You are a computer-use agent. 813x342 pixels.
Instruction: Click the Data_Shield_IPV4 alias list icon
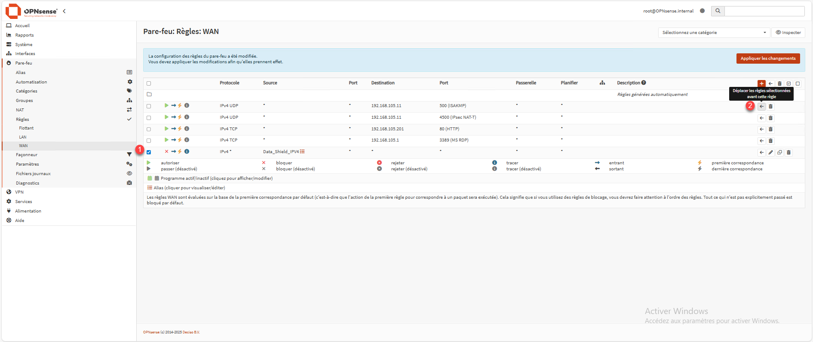pos(303,151)
